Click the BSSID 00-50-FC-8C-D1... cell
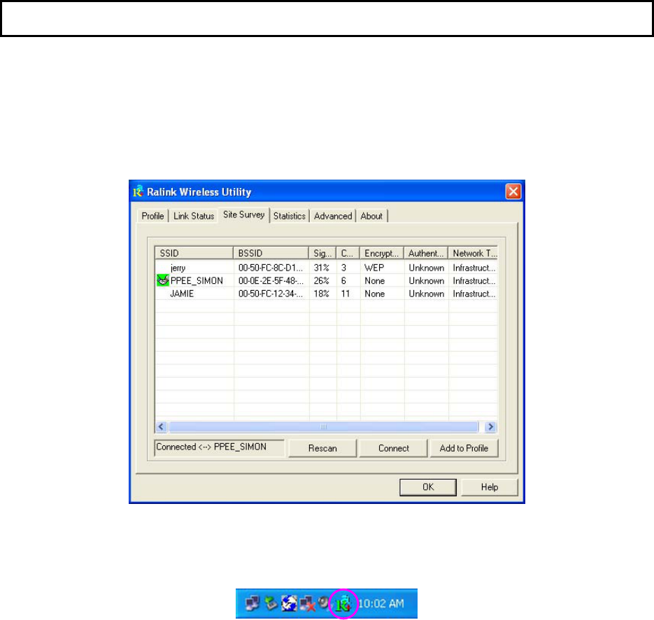Image resolution: width=654 pixels, height=620 pixels. pyautogui.click(x=271, y=268)
